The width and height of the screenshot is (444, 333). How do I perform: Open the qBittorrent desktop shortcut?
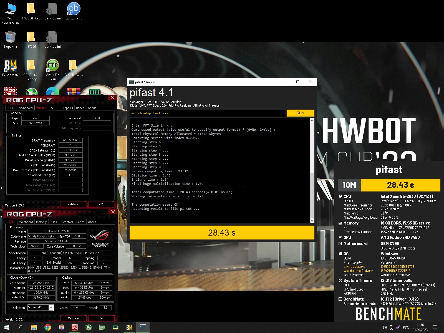(x=74, y=11)
